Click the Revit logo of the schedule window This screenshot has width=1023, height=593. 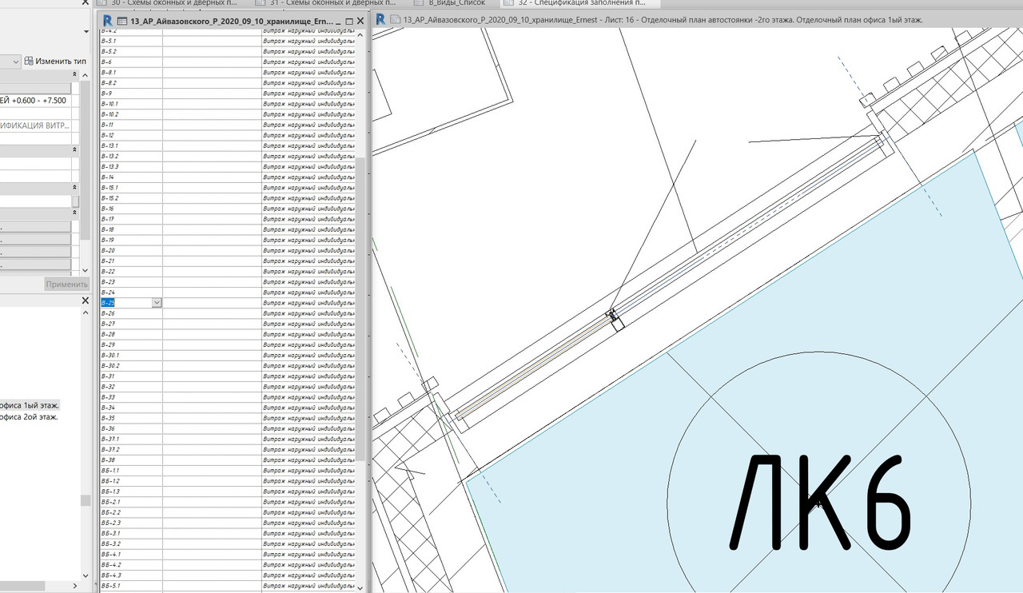click(x=107, y=20)
